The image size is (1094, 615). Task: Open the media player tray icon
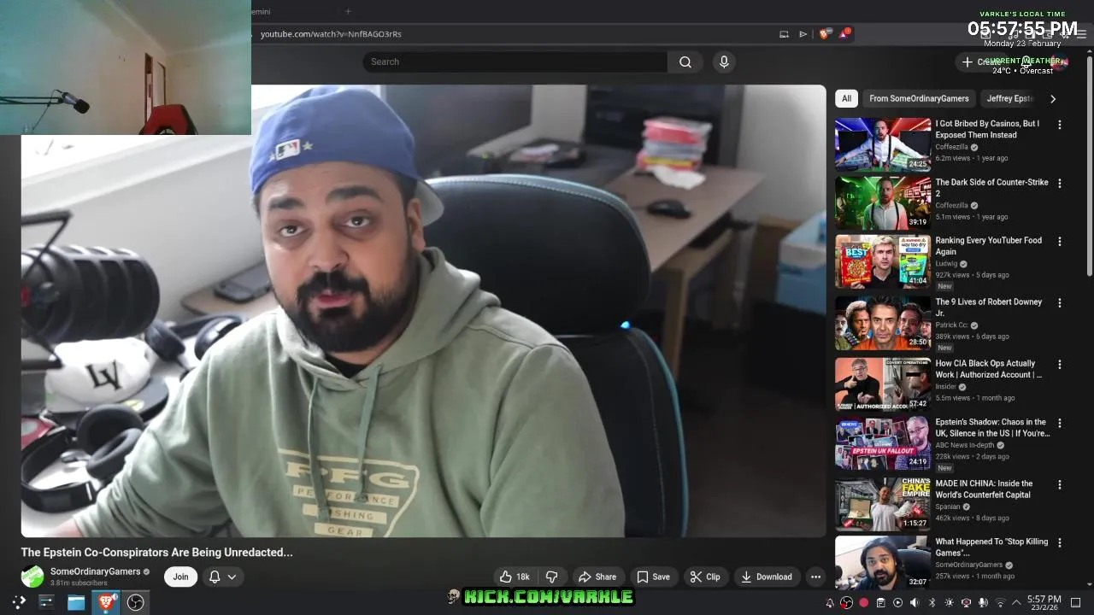point(897,603)
